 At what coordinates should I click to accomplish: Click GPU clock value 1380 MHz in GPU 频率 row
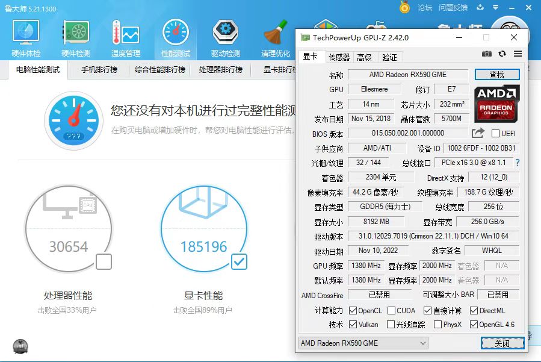tap(366, 266)
